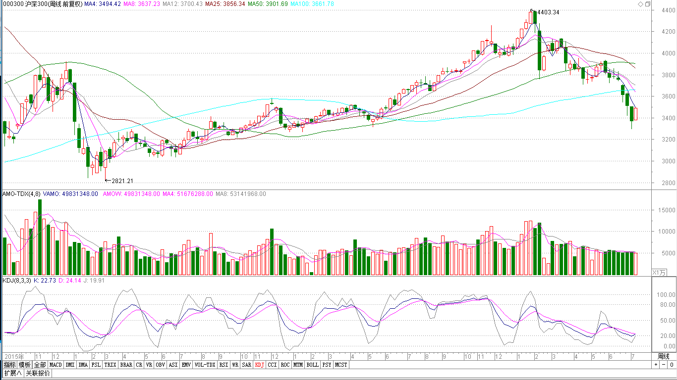Select the SAR indicator tab

pos(246,365)
